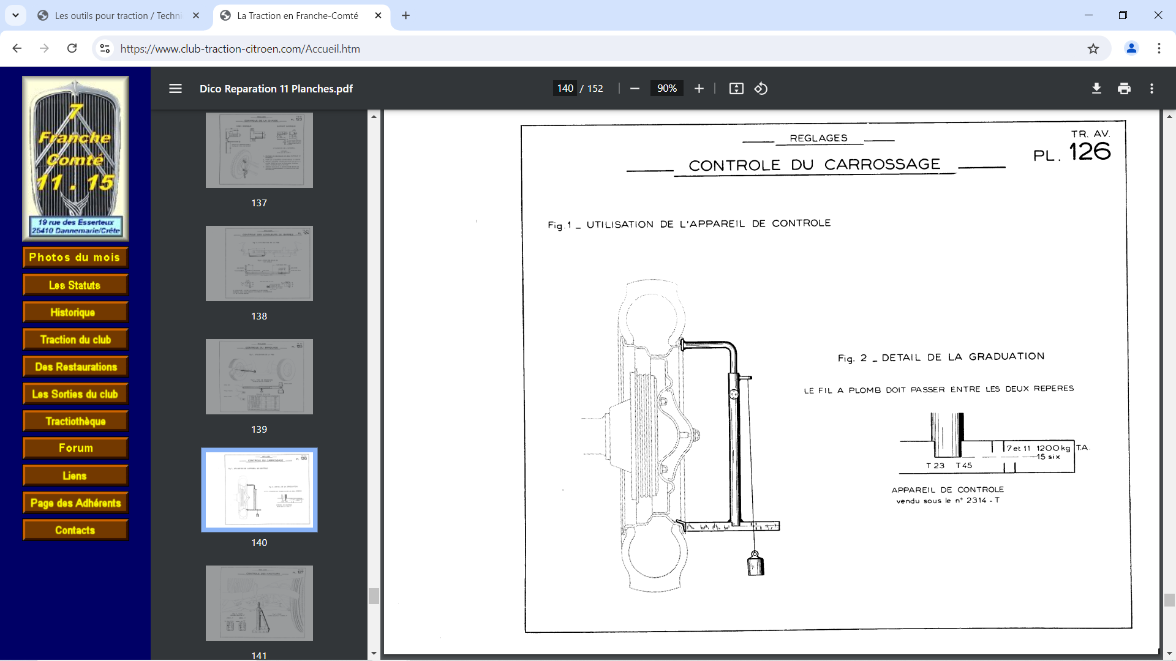Image resolution: width=1176 pixels, height=661 pixels.
Task: Close the 'La Traction en Franche-Comté' tab
Action: (x=378, y=15)
